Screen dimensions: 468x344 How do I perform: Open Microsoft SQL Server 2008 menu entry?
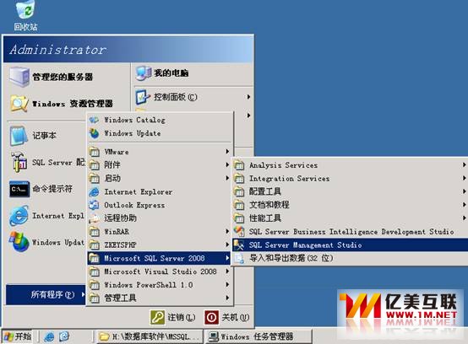coord(159,258)
